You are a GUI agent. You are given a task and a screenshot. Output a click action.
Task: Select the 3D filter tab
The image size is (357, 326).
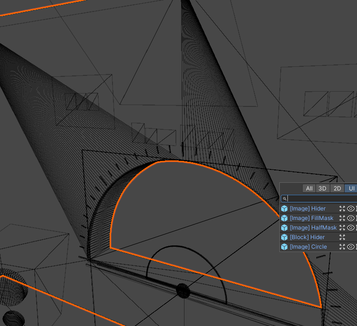[x=322, y=189]
